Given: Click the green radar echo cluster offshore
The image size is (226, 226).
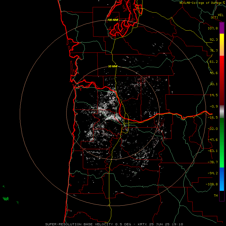Looking at the screenshot, I should 6,199.
